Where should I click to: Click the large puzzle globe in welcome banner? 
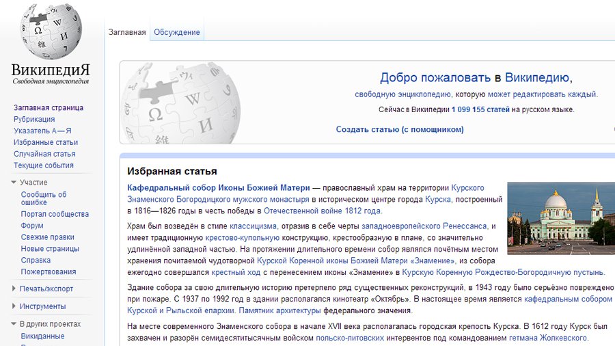pyautogui.click(x=180, y=103)
